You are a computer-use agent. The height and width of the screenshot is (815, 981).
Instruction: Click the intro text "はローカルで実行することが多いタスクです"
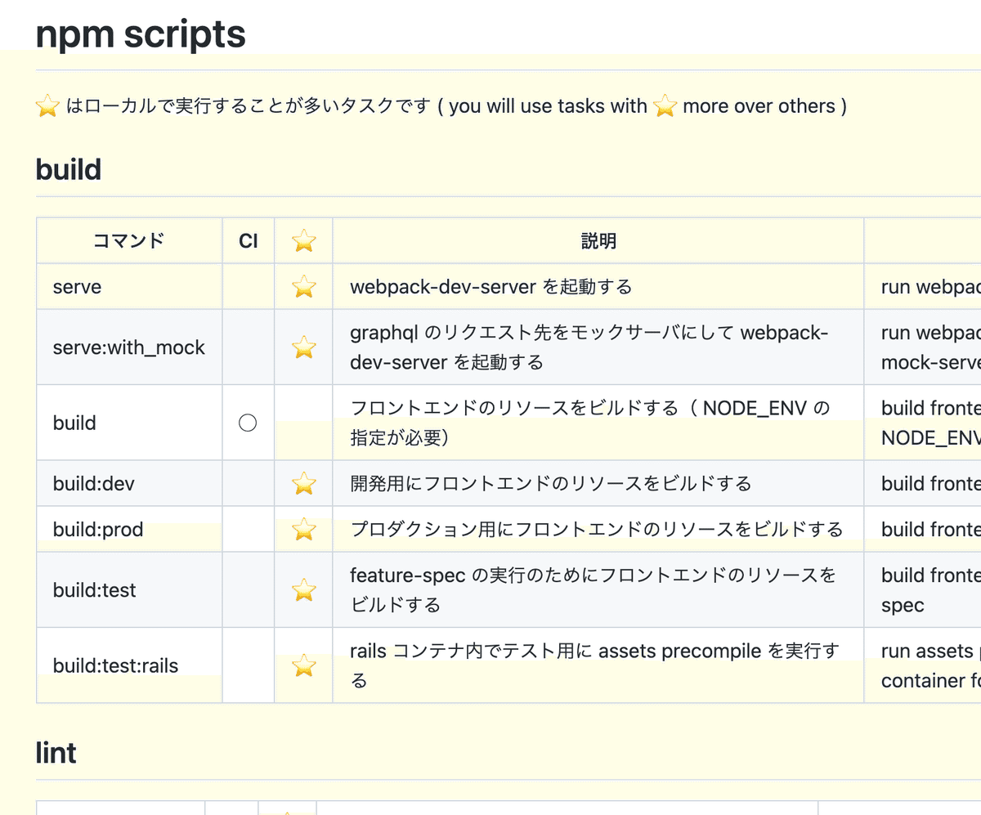pos(248,106)
